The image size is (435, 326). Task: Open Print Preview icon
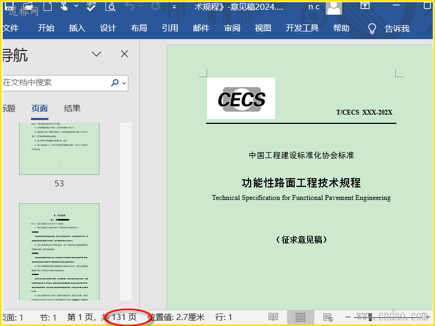pos(110,5)
